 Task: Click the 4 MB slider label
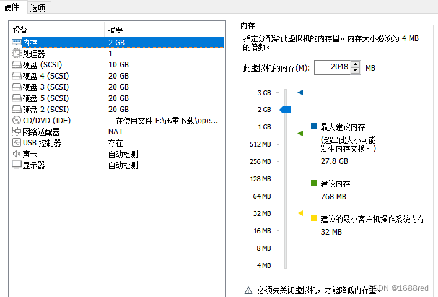click(264, 265)
